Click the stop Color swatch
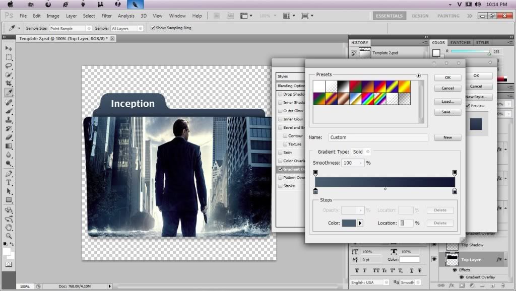The image size is (516, 291). 349,223
